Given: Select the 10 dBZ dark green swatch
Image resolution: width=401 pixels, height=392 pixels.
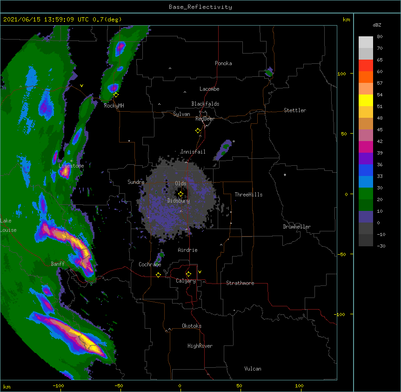Looking at the screenshot, I should (366, 205).
